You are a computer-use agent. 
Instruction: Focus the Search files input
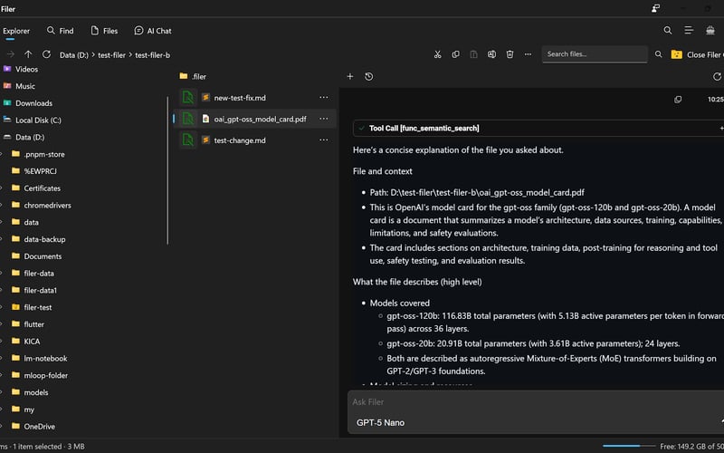(595, 54)
